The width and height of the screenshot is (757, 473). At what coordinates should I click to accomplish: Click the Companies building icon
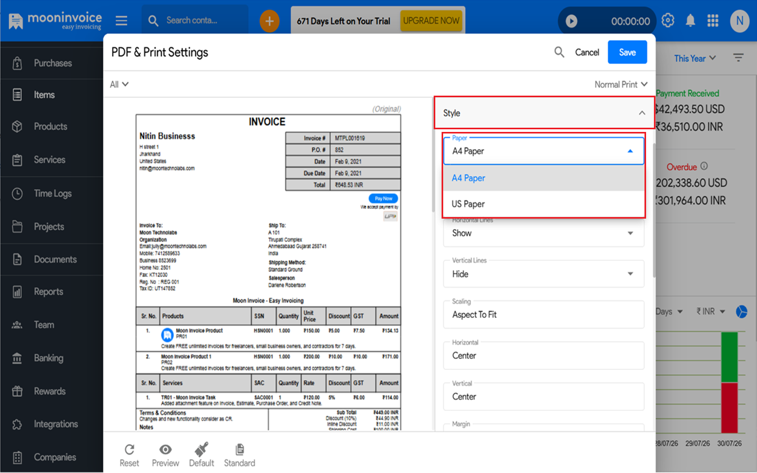[17, 457]
